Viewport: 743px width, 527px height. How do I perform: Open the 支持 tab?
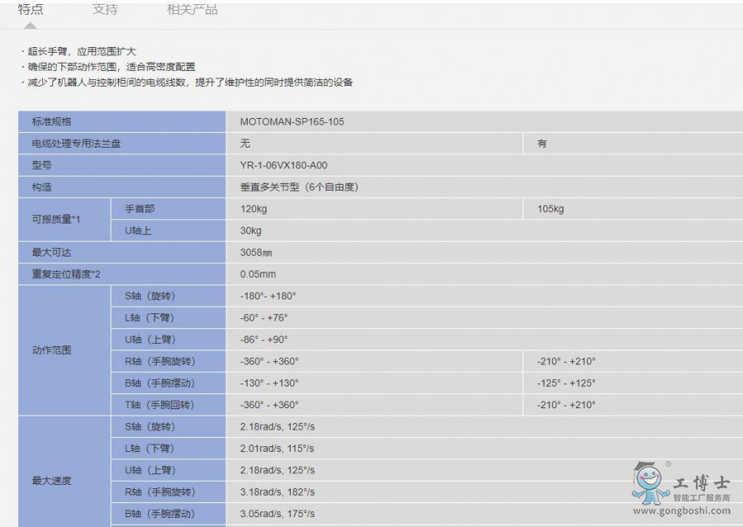click(105, 9)
